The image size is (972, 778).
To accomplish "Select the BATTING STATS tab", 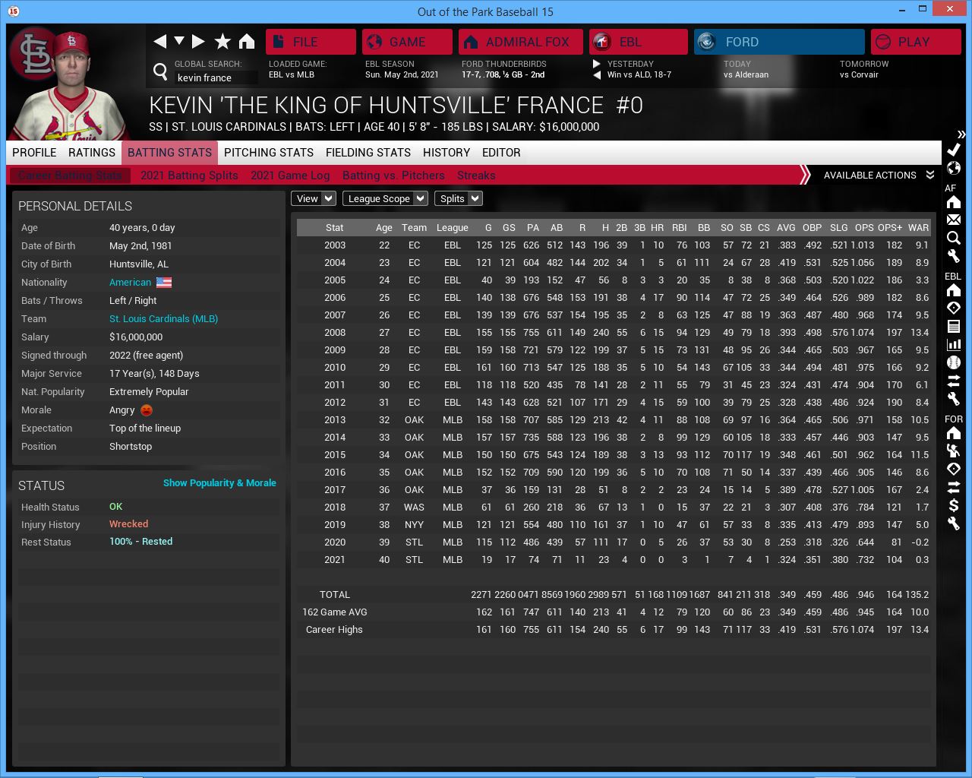I will [169, 153].
